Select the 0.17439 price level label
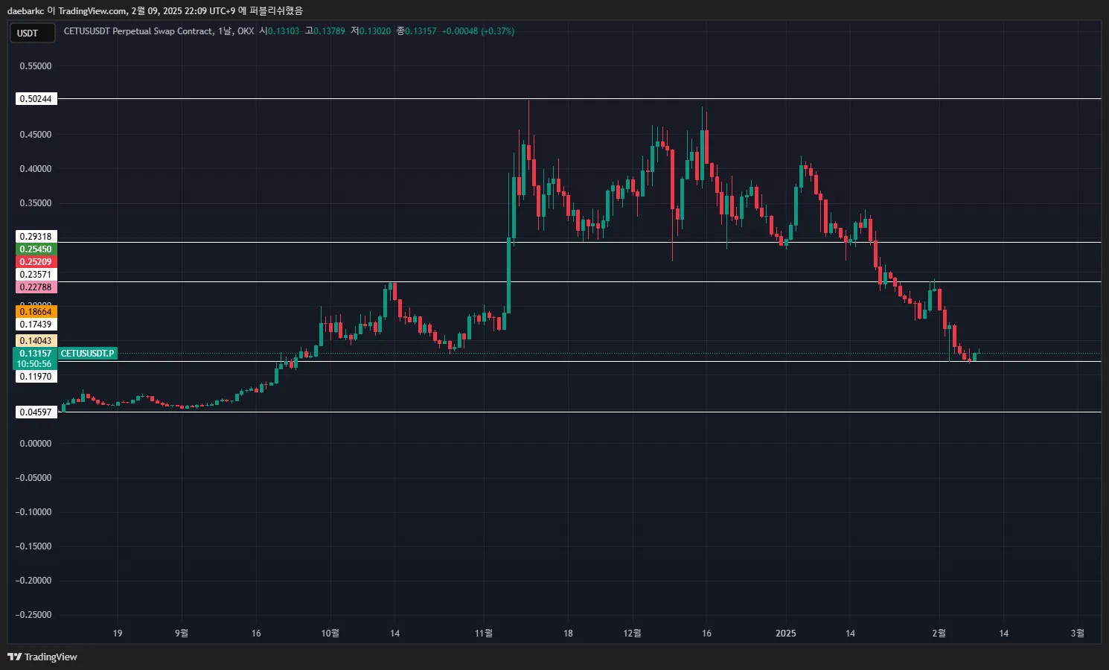 36,325
